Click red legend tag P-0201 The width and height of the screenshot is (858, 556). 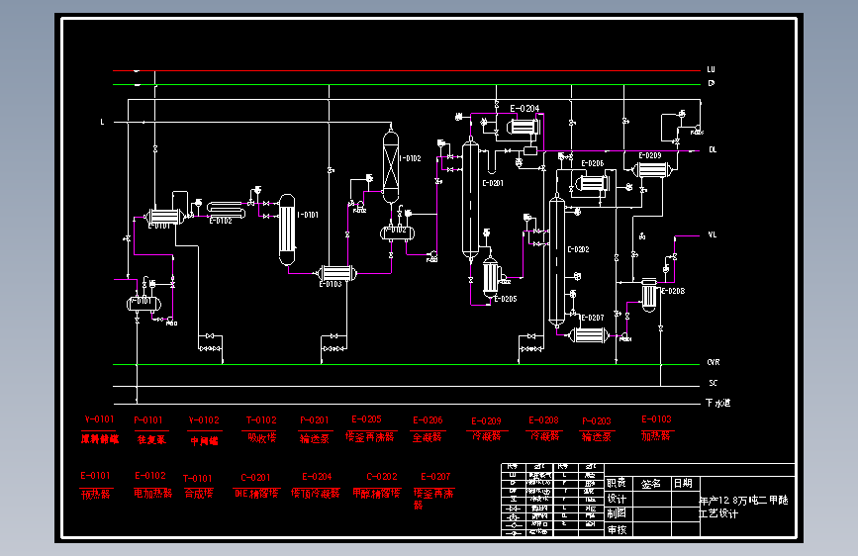point(314,419)
